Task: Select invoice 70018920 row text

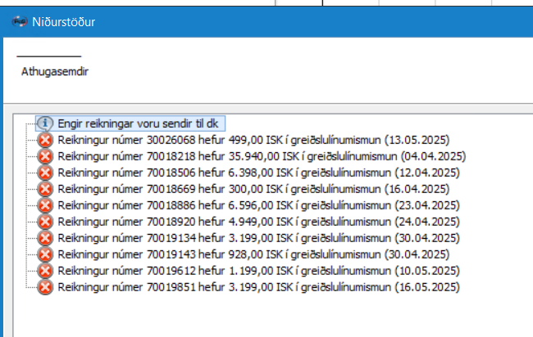Action: point(257,222)
